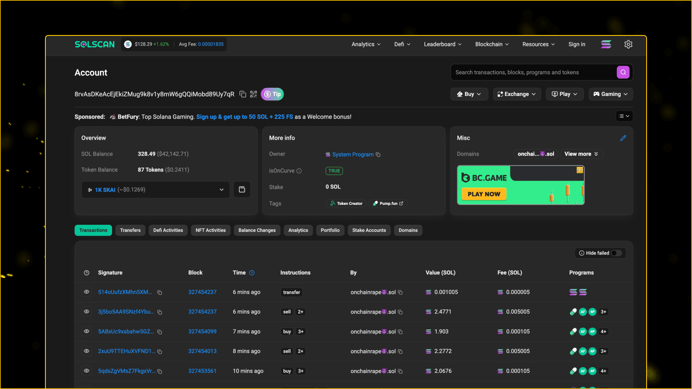
Task: Focus the search transactions input field
Action: 534,72
